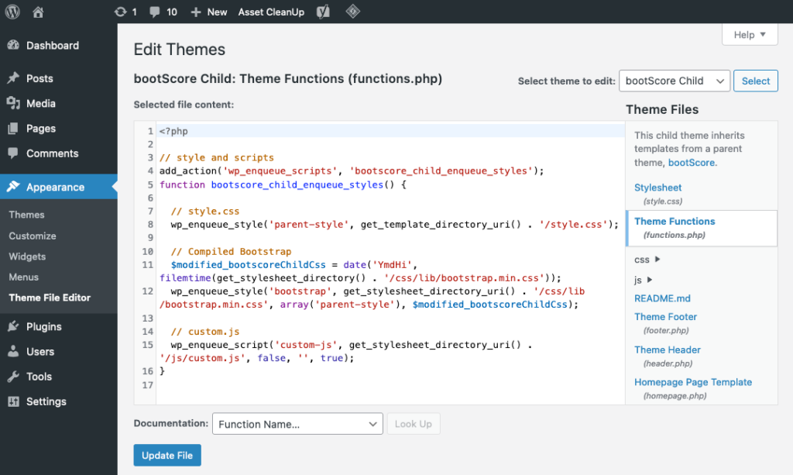The image size is (793, 475).
Task: Click the Update File button
Action: pyautogui.click(x=167, y=455)
